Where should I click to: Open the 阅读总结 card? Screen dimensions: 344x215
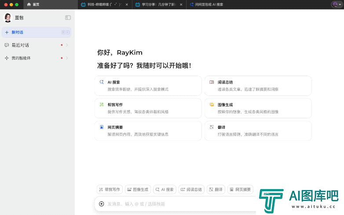click(258, 86)
